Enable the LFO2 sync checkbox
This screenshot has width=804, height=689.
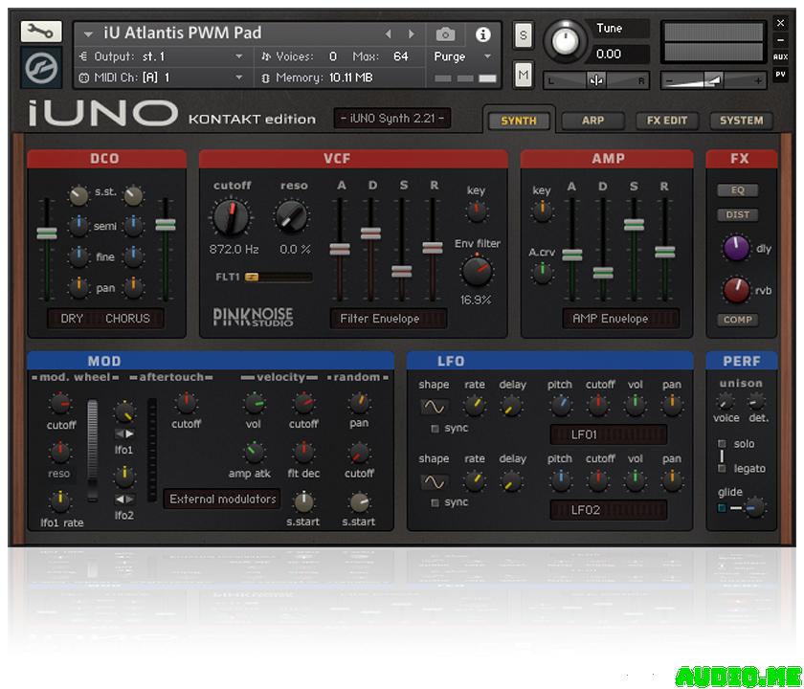(435, 503)
